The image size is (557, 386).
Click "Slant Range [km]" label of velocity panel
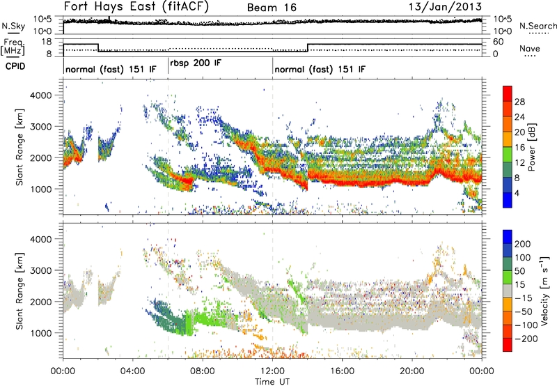click(19, 291)
